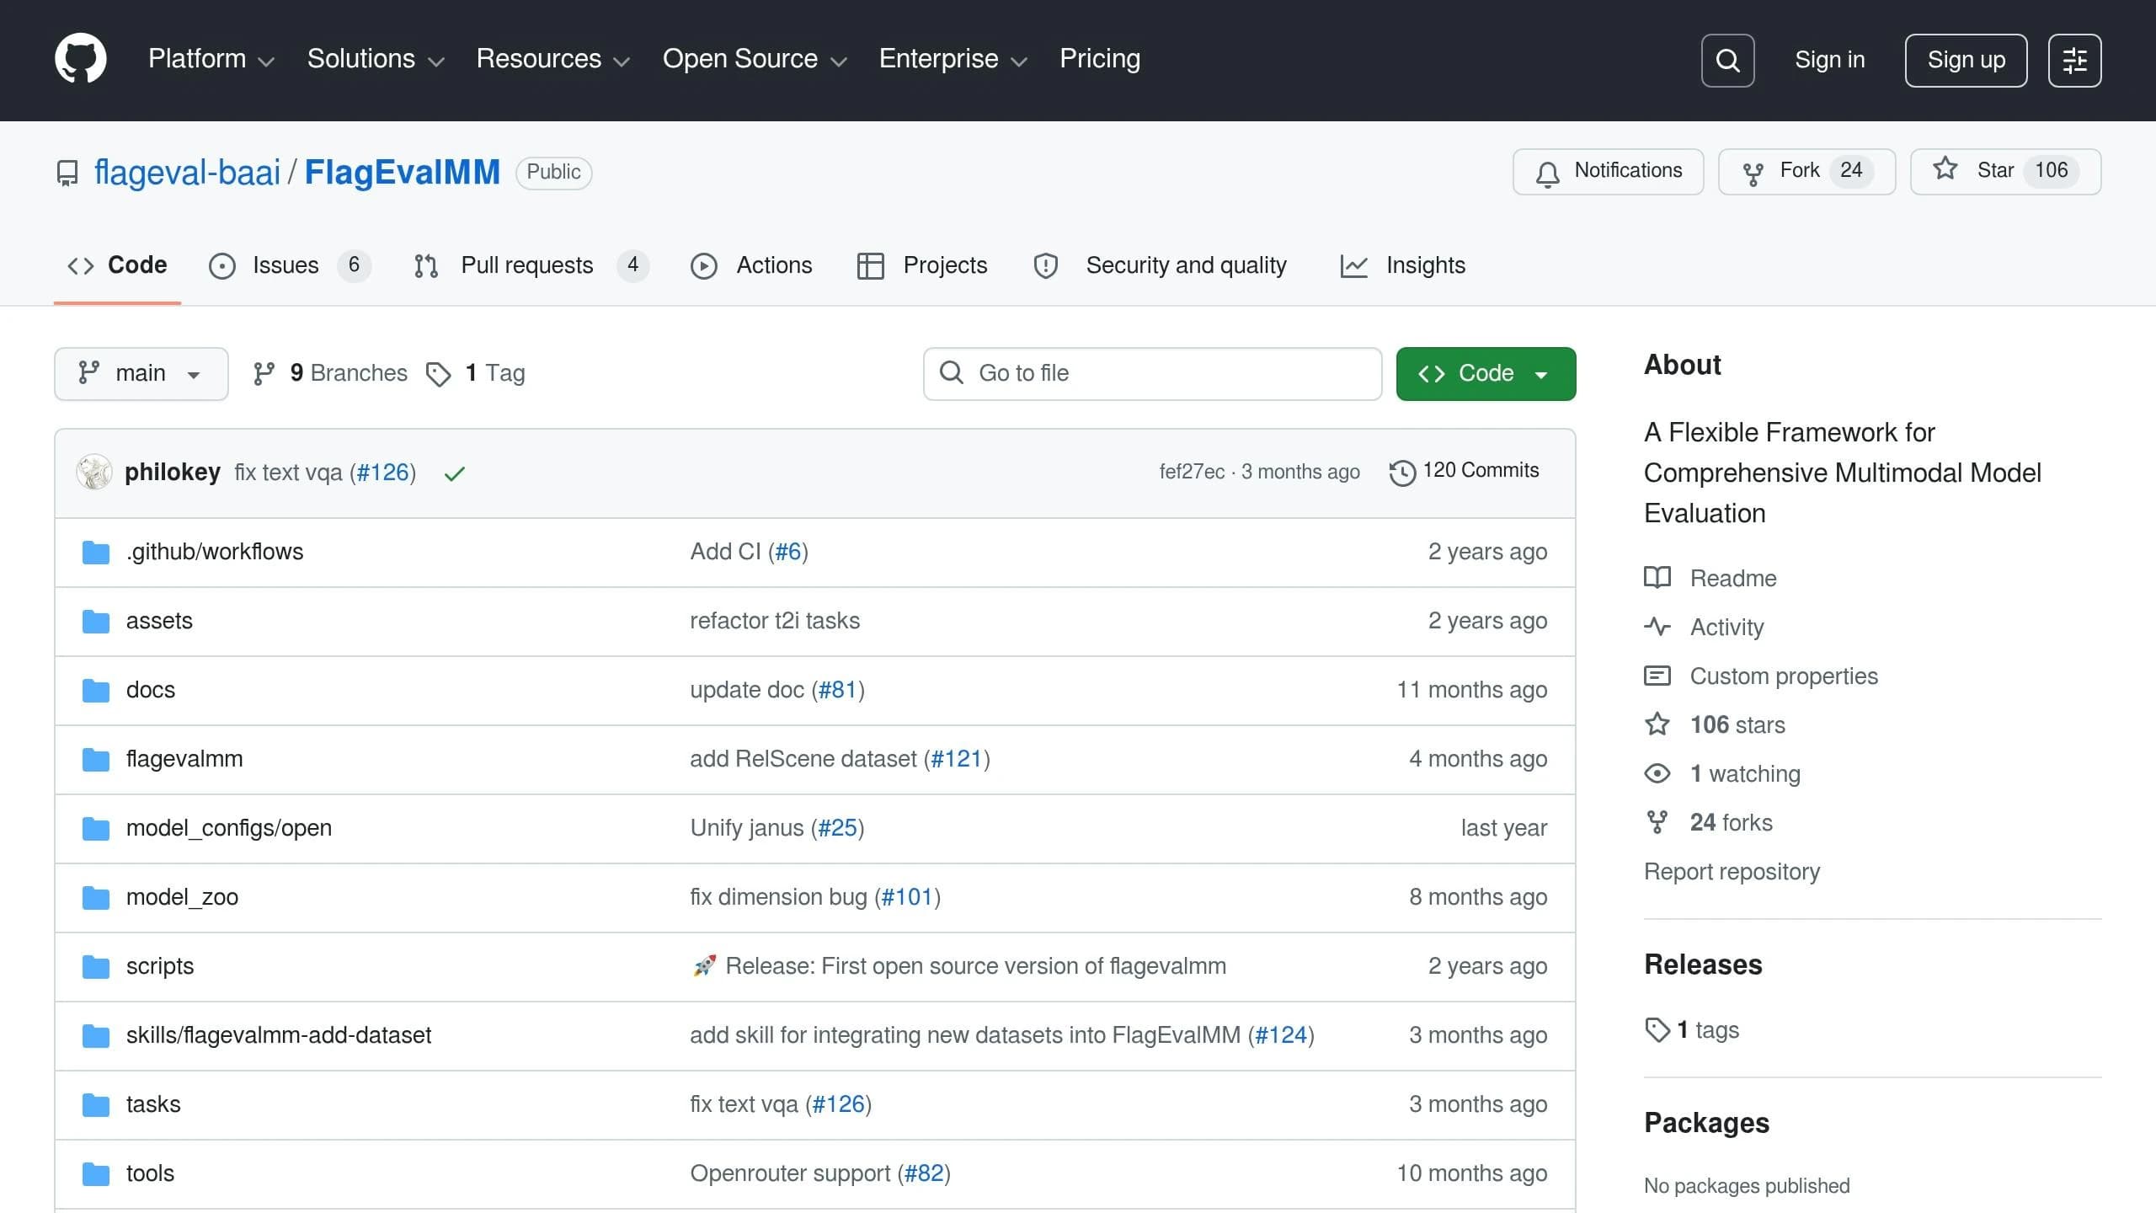
Task: Open the Projects tab
Action: pyautogui.click(x=922, y=265)
